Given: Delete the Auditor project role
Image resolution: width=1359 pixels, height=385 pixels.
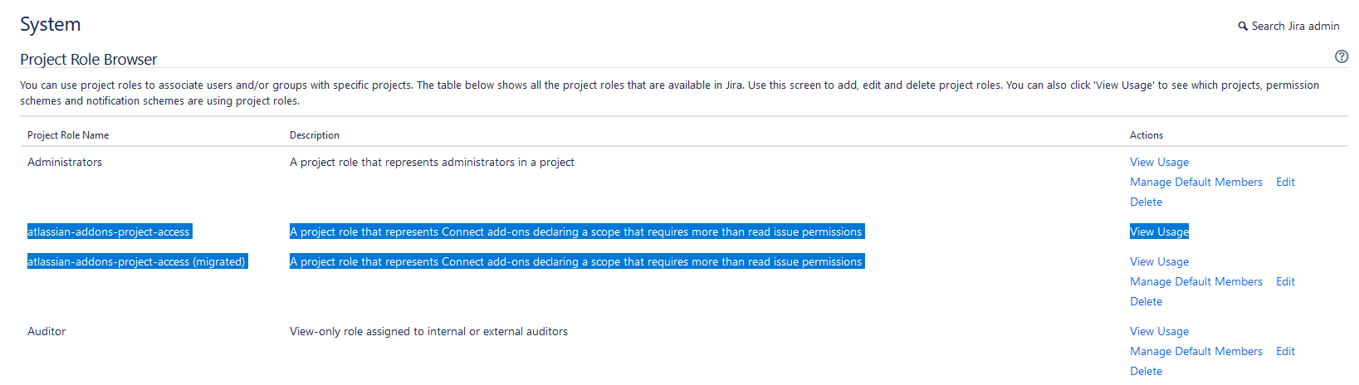Looking at the screenshot, I should [1146, 371].
